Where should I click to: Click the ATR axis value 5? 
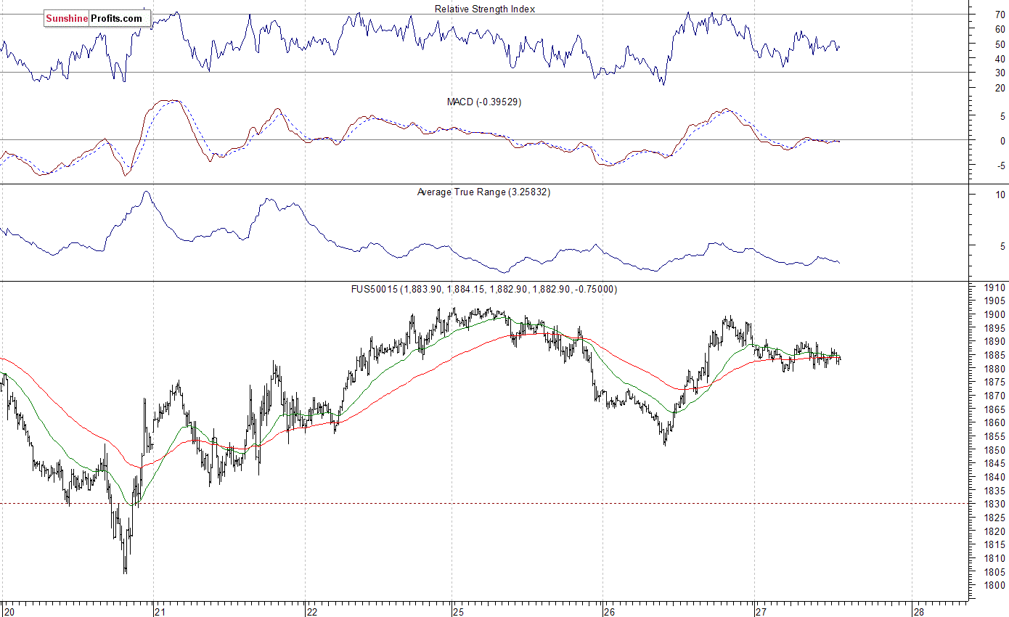(1002, 247)
